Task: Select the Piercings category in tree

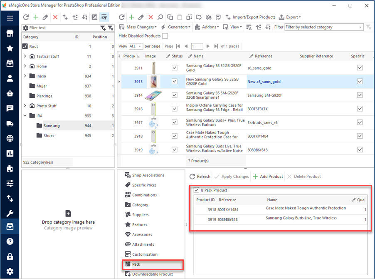Action: tap(44, 96)
